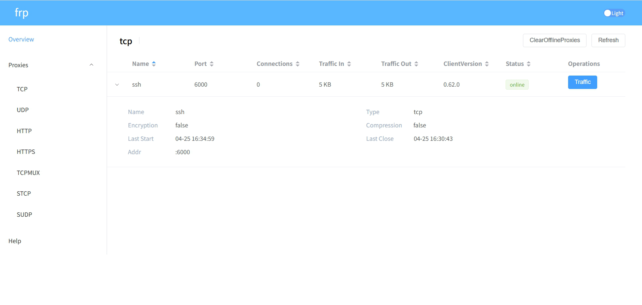Collapse the ssh row details

117,85
